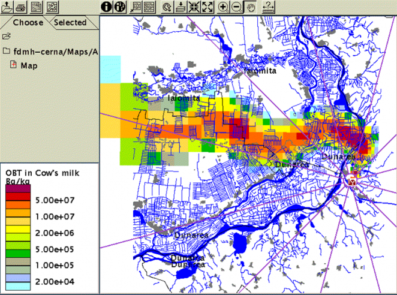Switch to the Choose tab

27,22
